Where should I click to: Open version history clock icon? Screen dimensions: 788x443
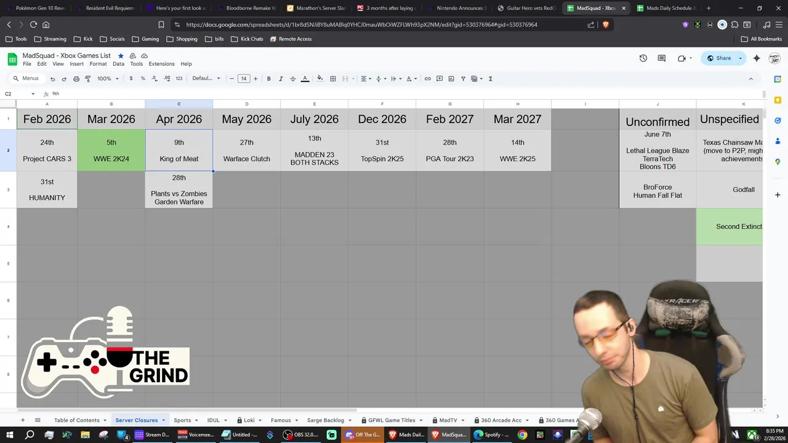[643, 58]
